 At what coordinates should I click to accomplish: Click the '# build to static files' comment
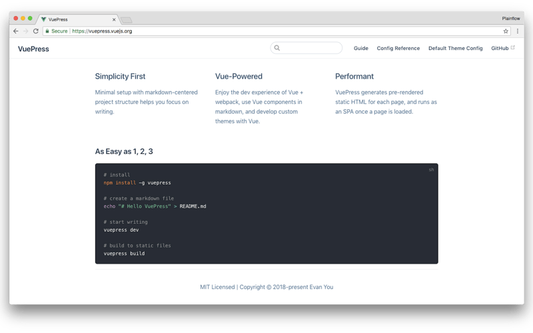(x=137, y=246)
